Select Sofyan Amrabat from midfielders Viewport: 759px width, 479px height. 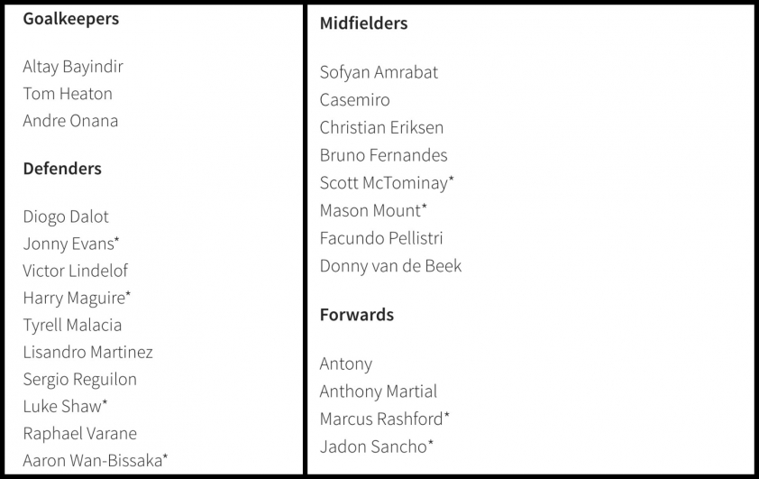tap(379, 73)
